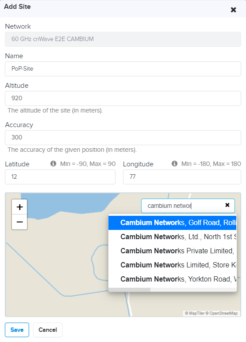
Task: Choose Cambium Networks, Yorkton Road suggestion
Action: pyautogui.click(x=172, y=279)
